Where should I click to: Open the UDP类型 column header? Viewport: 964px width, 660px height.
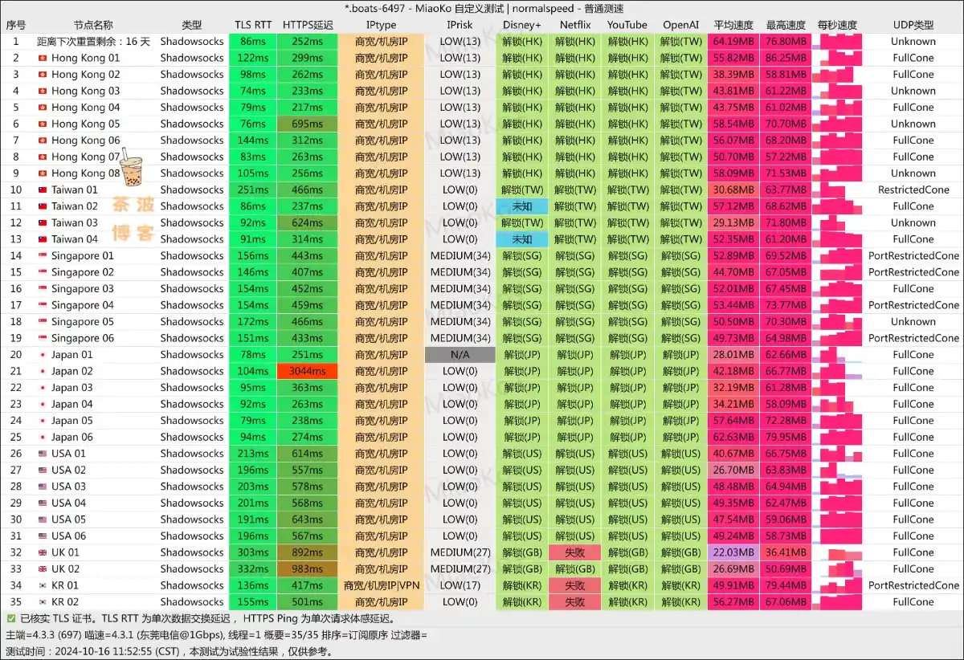coord(913,25)
